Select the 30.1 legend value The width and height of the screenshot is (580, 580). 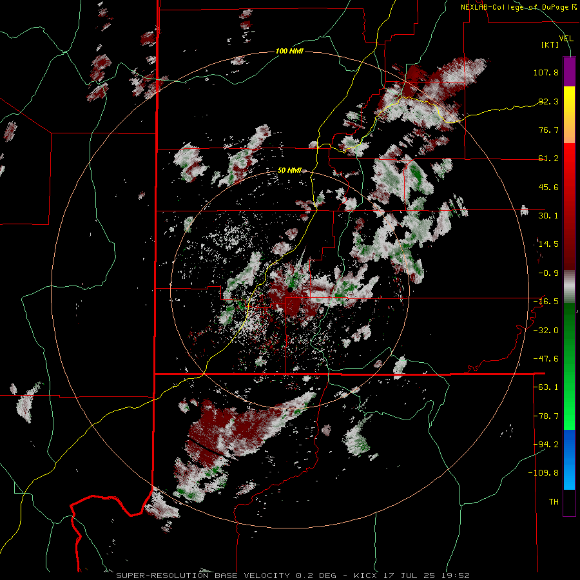[548, 216]
